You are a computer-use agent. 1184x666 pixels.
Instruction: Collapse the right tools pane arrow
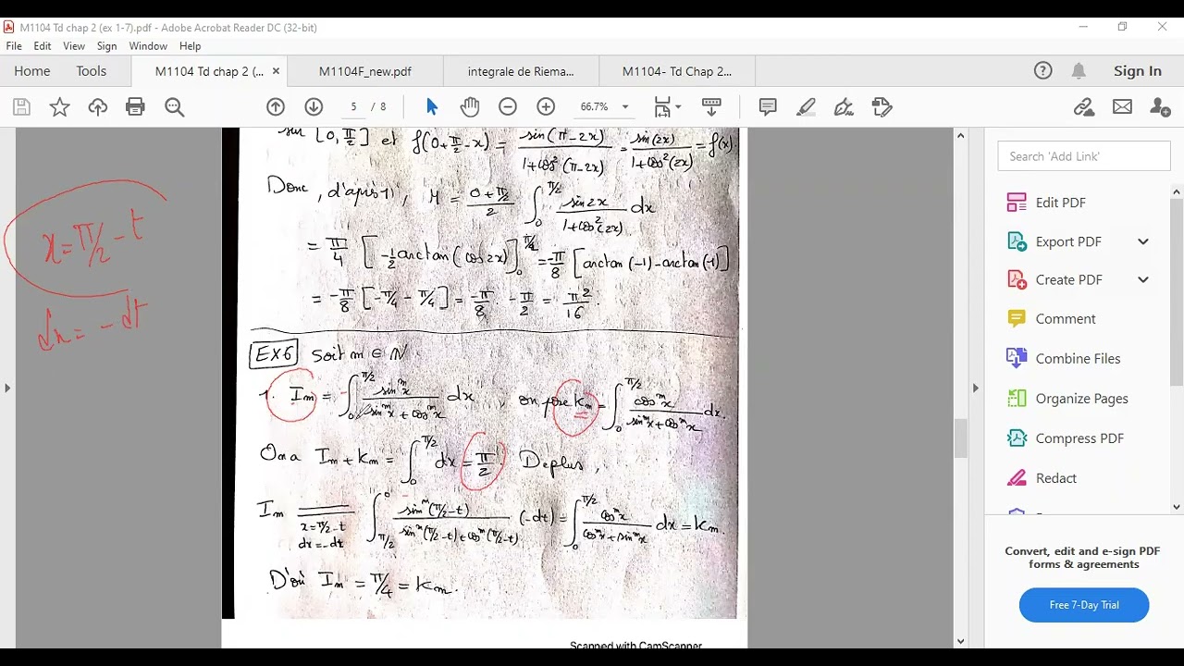tap(975, 388)
